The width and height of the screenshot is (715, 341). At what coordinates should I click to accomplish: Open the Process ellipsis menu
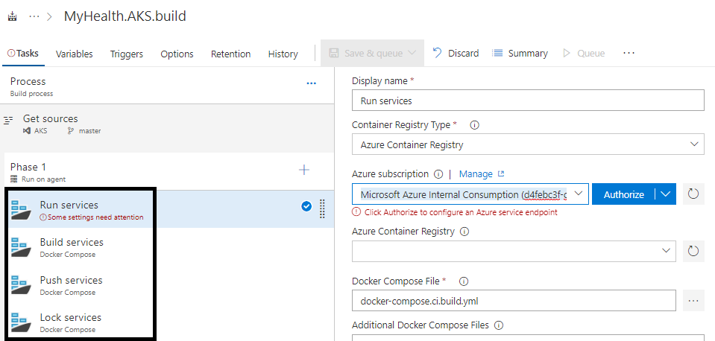312,83
